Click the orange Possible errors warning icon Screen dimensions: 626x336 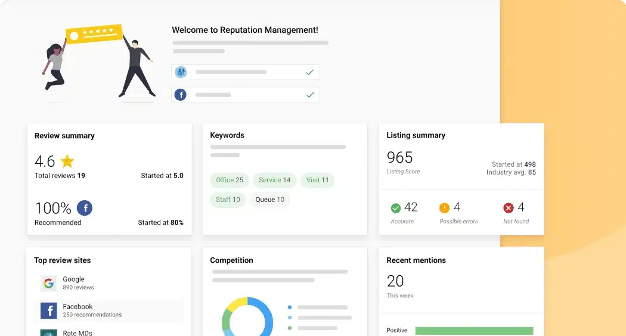pos(444,208)
